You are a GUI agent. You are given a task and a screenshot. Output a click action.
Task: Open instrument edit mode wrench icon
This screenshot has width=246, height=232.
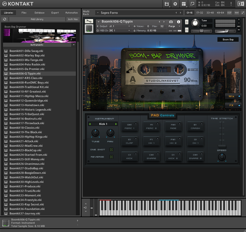(x=89, y=21)
